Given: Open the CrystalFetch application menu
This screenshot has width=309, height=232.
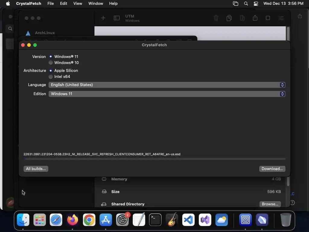Looking at the screenshot, I should [x=29, y=4].
